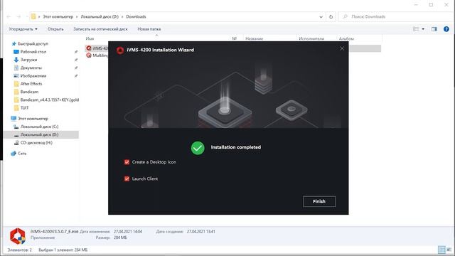Click the large iVMS-4200 icon in details pane
The height and width of the screenshot is (256, 455).
tap(17, 236)
